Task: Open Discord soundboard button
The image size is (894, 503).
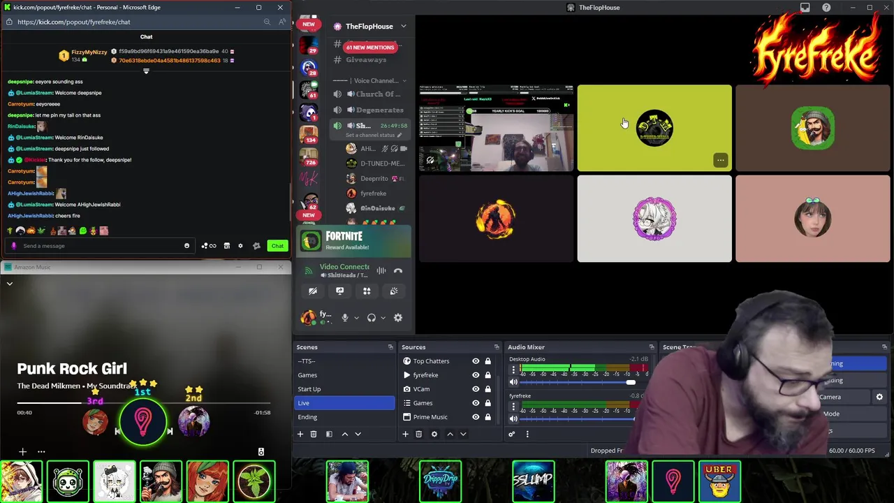Action: tap(394, 291)
